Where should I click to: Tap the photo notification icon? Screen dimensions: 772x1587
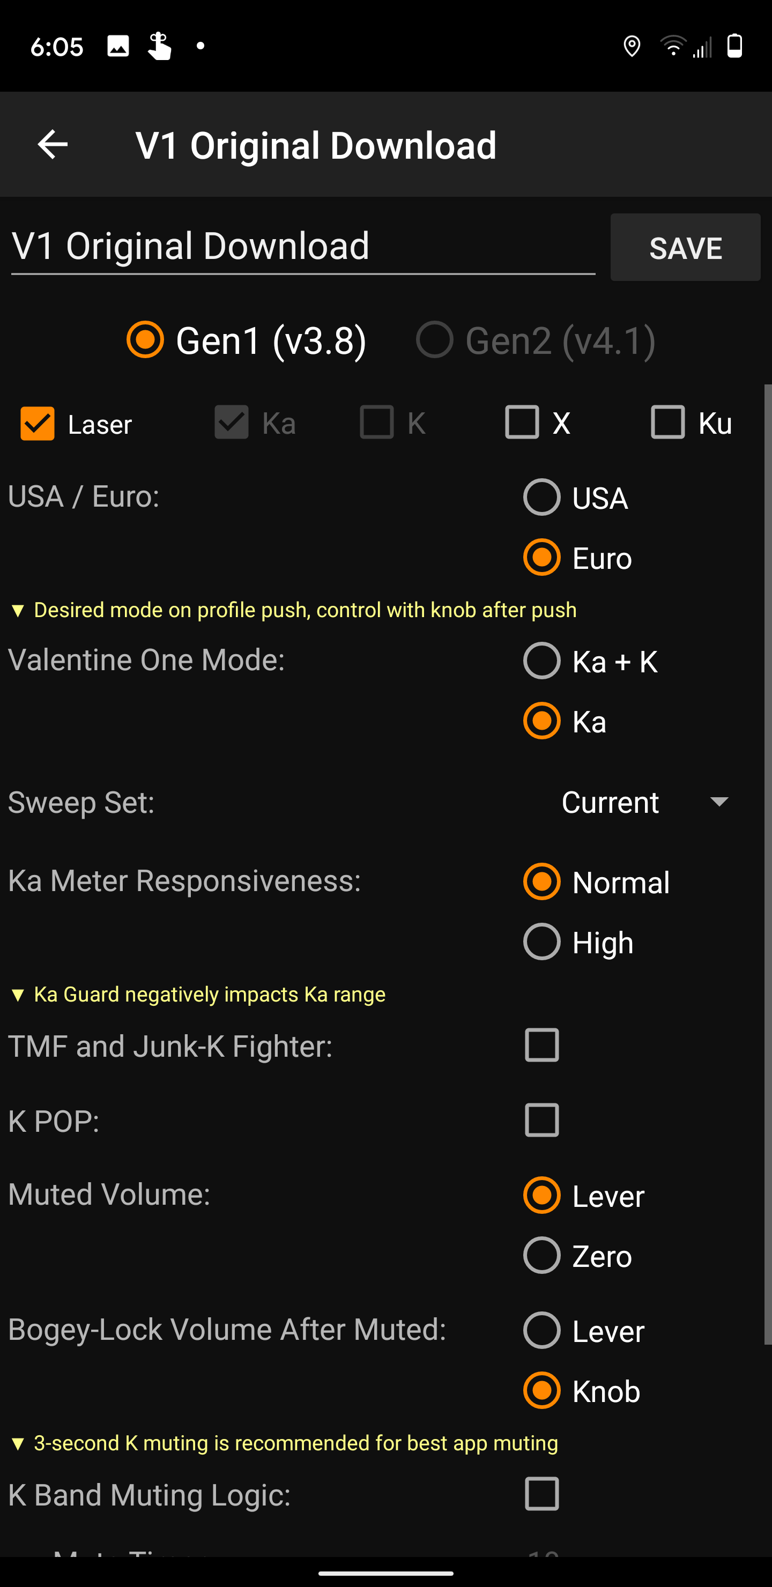point(118,46)
